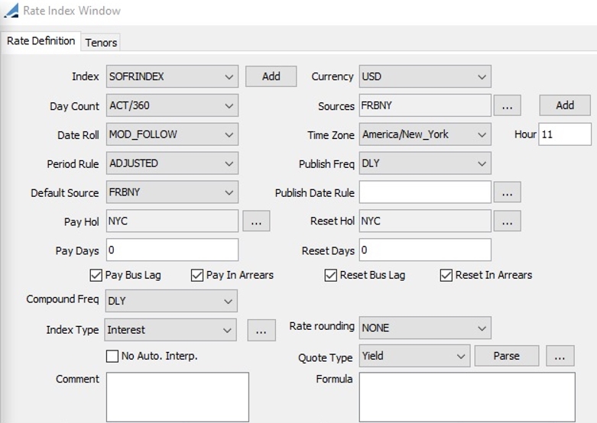597x423 pixels.
Task: Open the Day Count ACT/360 dropdown
Action: [x=172, y=105]
